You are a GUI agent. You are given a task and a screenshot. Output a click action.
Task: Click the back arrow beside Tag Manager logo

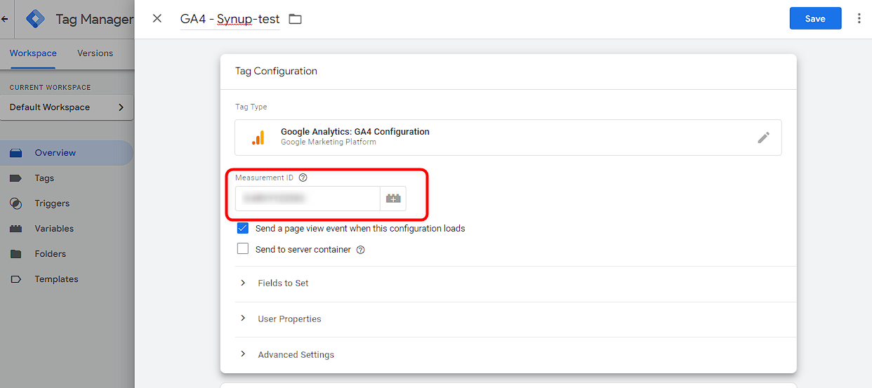[x=5, y=19]
